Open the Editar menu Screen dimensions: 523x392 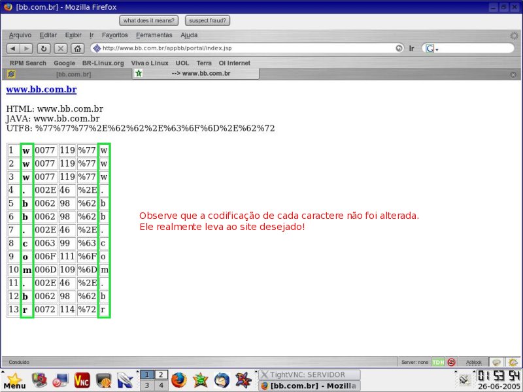[48, 35]
